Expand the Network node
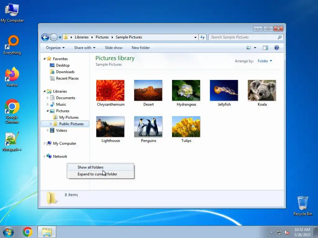The width and height of the screenshot is (318, 238). tap(44, 156)
